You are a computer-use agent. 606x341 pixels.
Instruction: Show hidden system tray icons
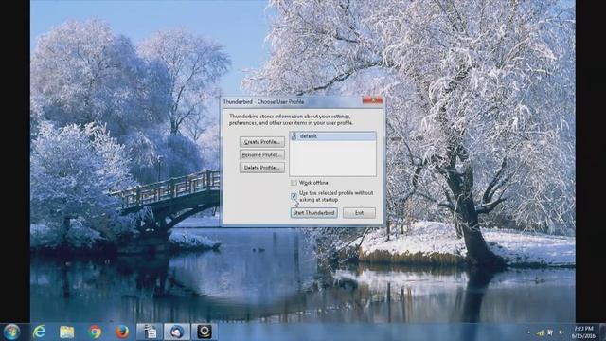point(529,332)
